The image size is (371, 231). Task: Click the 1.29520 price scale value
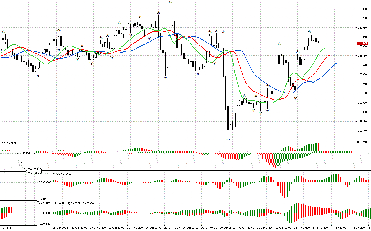[363, 65]
